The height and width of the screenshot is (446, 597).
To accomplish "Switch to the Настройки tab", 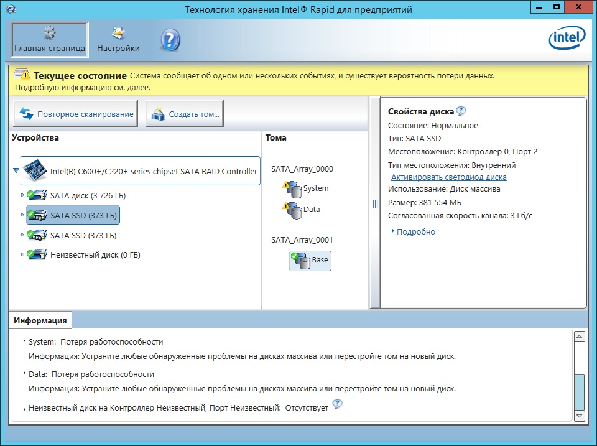I will pyautogui.click(x=118, y=40).
